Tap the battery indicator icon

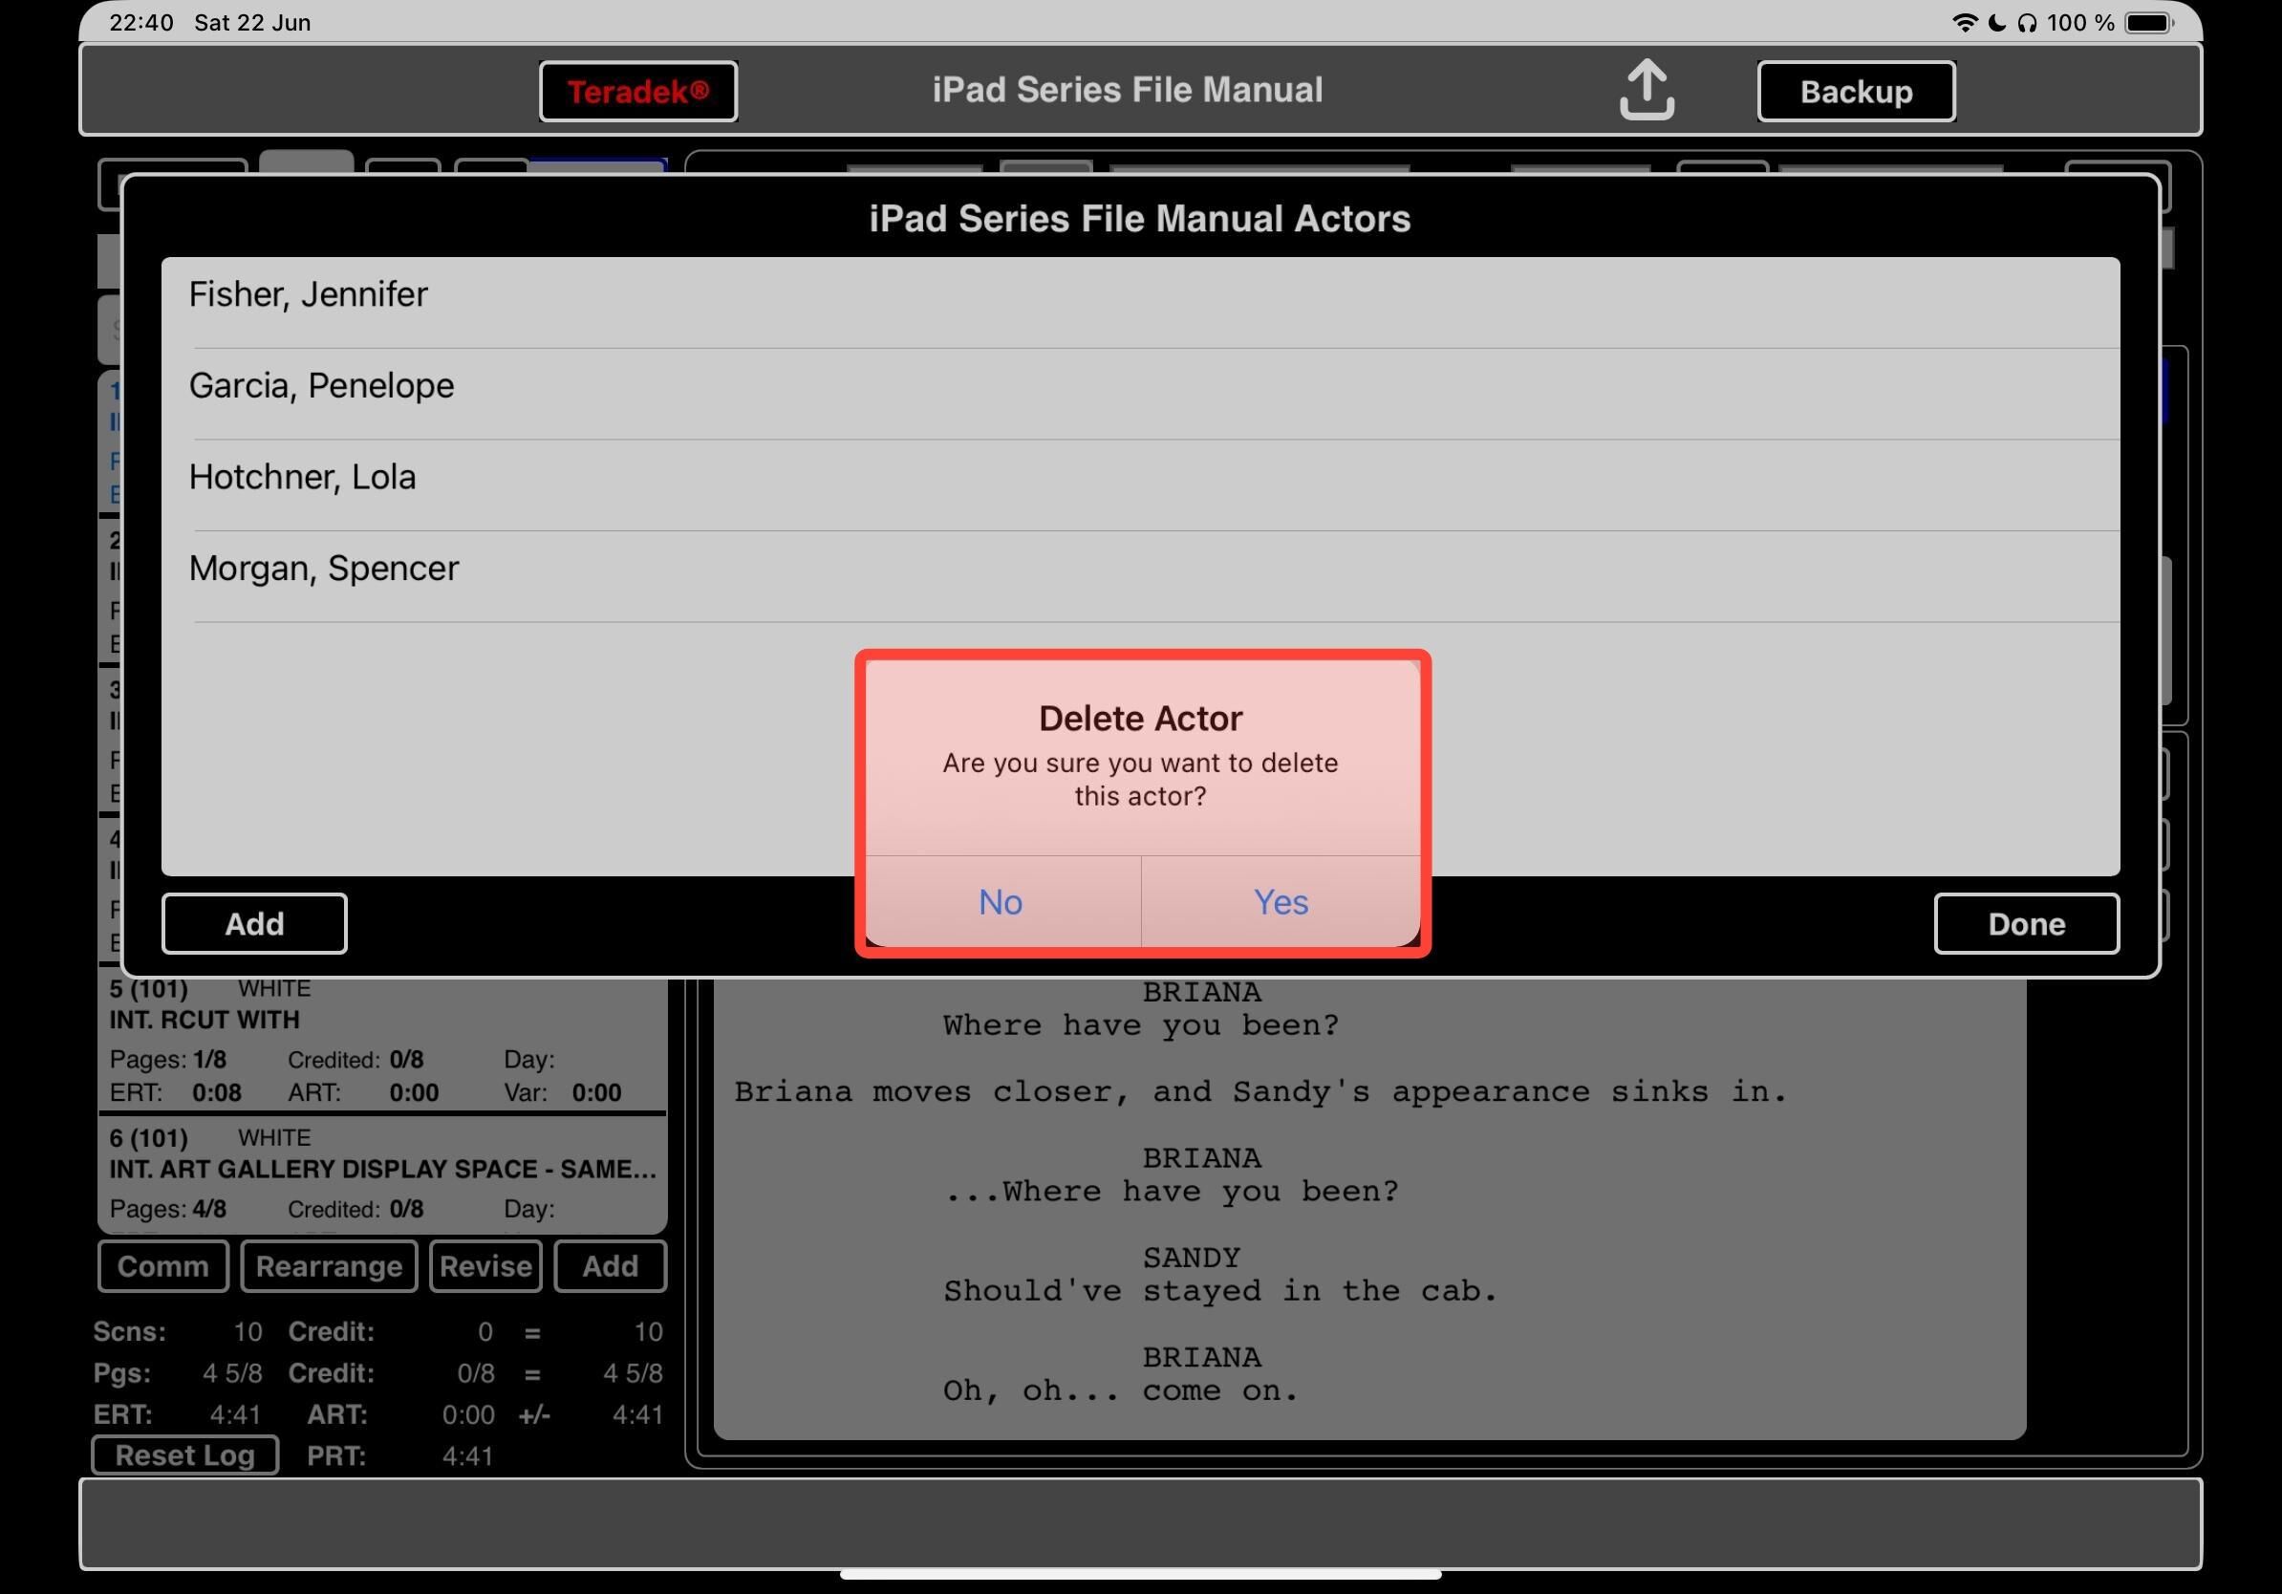click(x=2147, y=22)
